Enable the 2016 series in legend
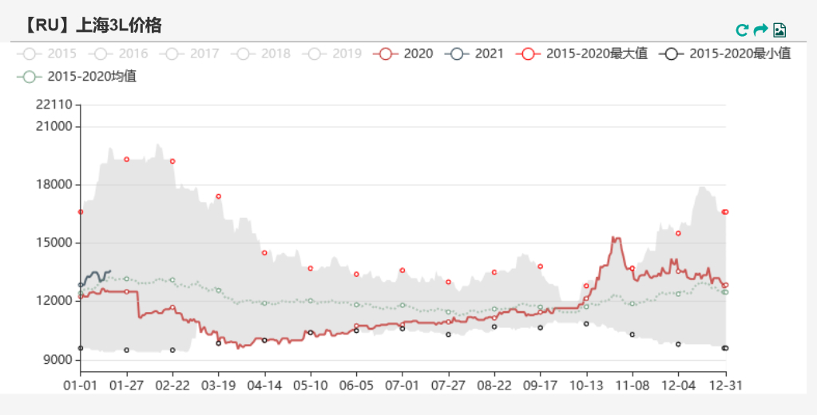The image size is (817, 415). pyautogui.click(x=117, y=53)
